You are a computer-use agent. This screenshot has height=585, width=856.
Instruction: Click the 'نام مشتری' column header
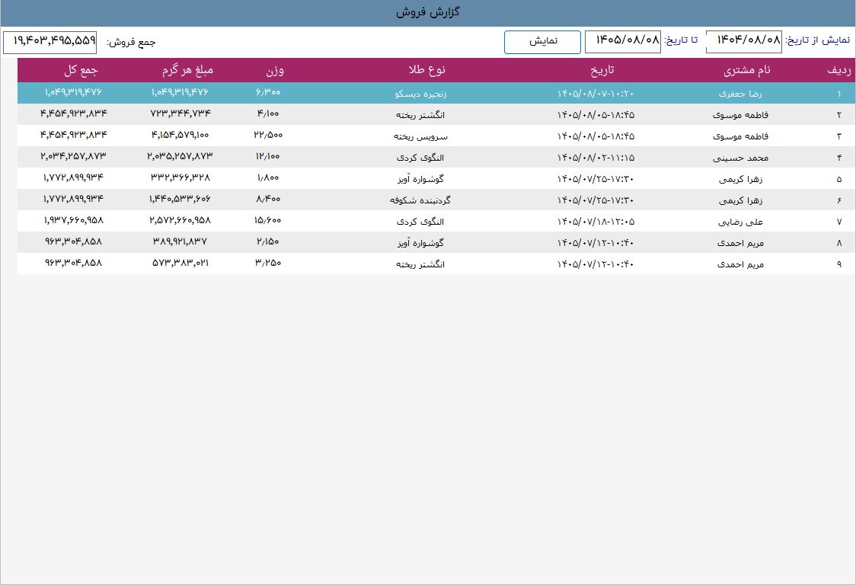coord(747,70)
